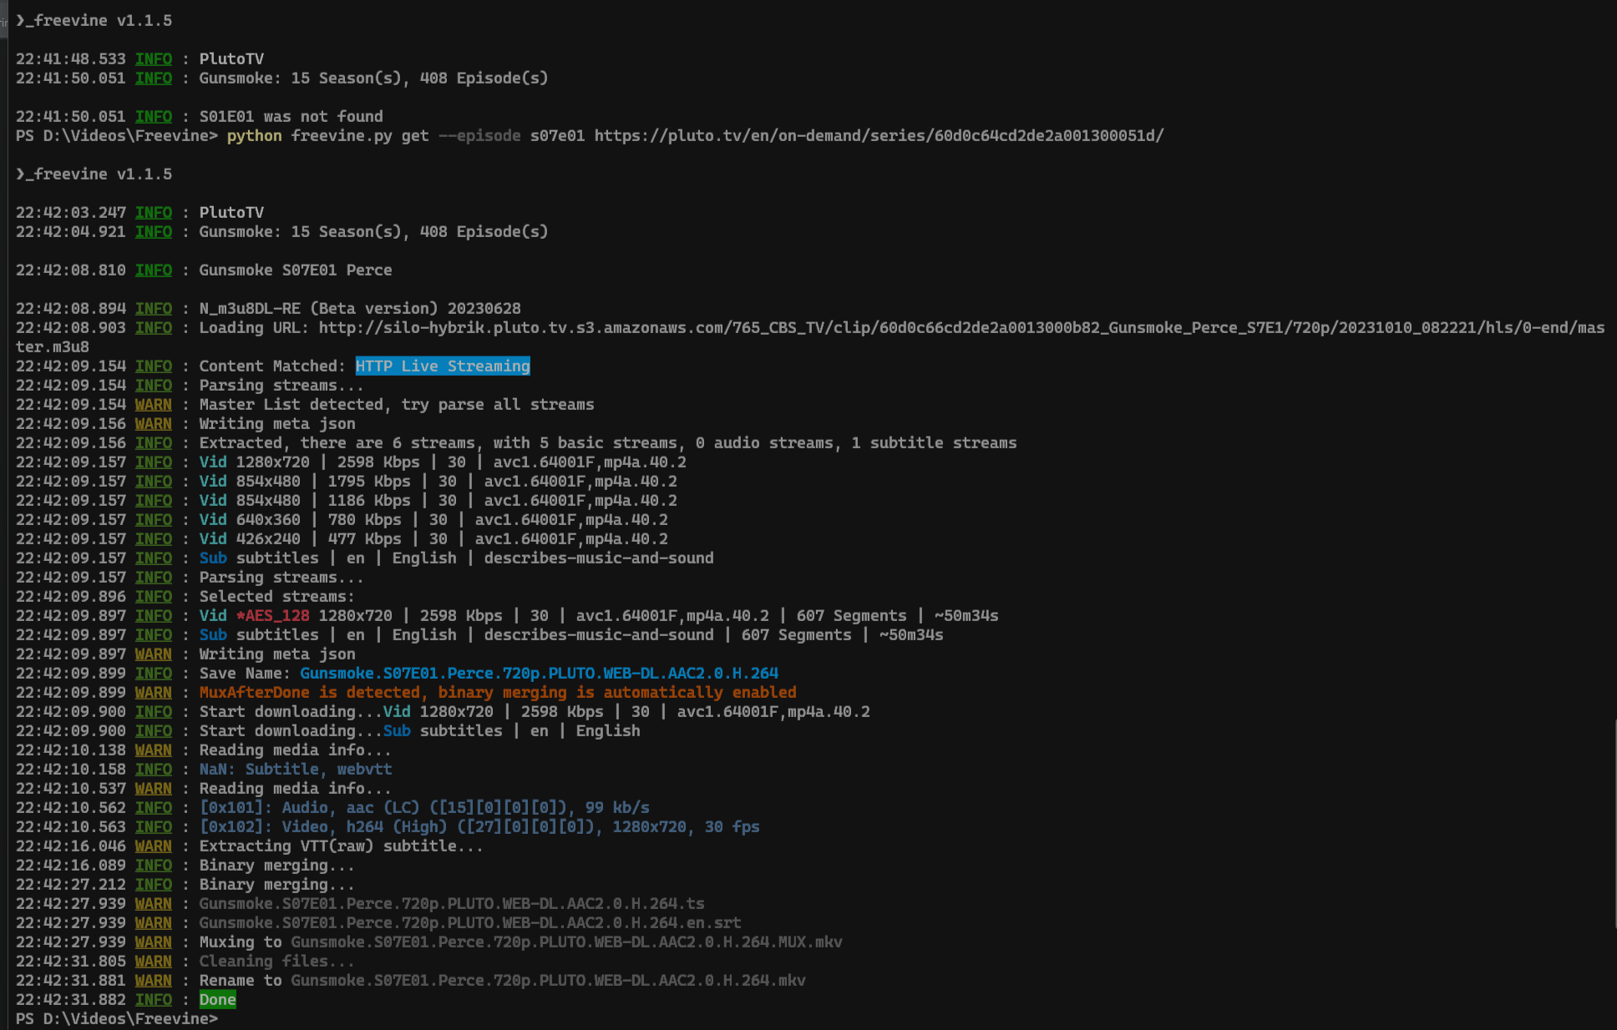Click the NaN: Subtitle, webvtt text
The image size is (1617, 1030).
pos(295,769)
